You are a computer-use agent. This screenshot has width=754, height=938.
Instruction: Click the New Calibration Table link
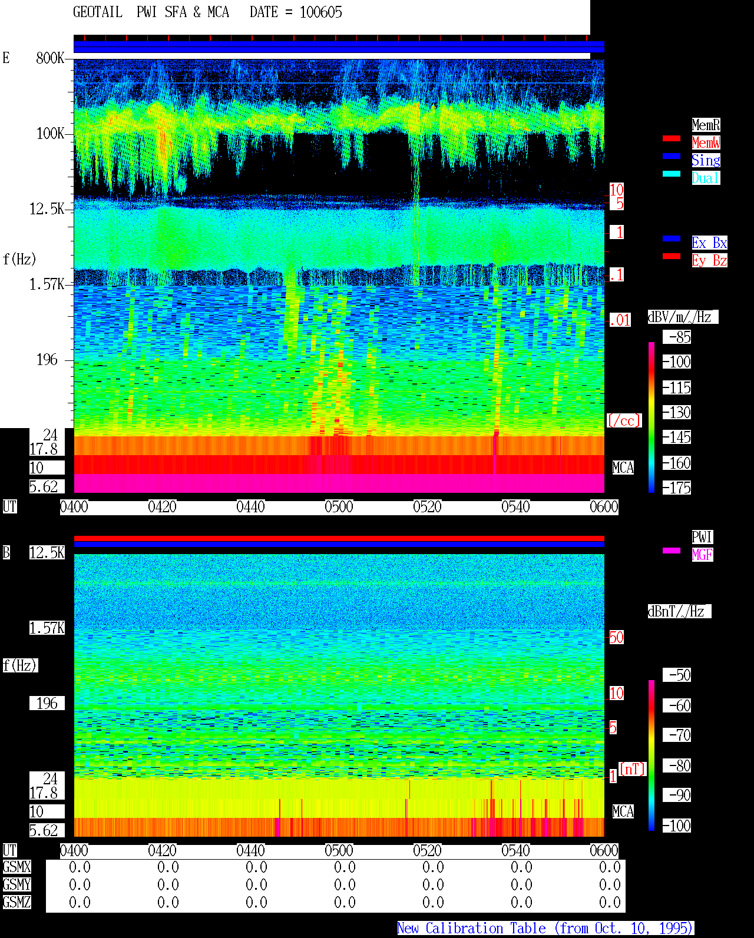point(545,929)
